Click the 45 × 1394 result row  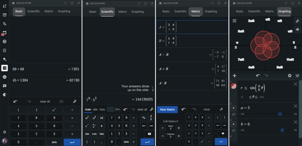click(x=45, y=80)
